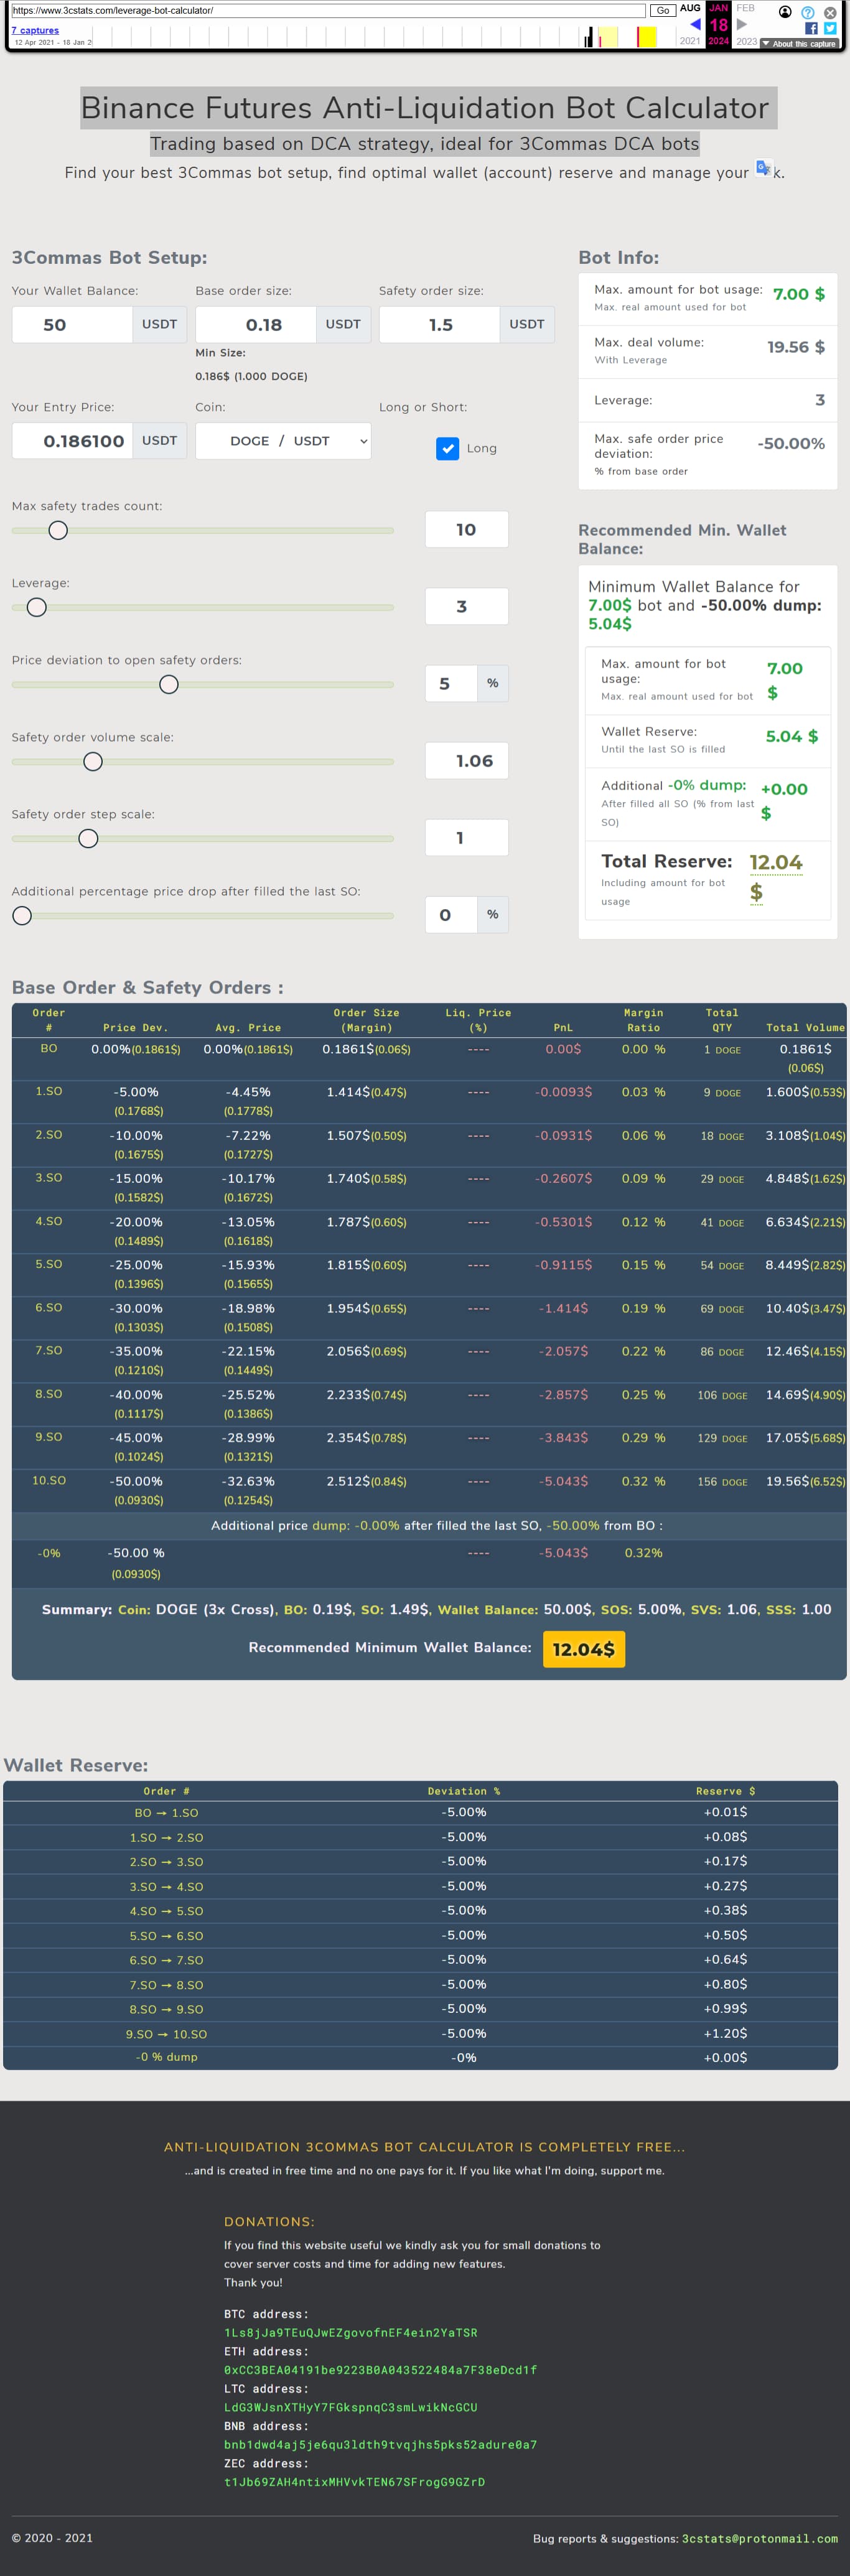Screen dimensions: 850x2576
Task: Click the -5.043$ PnL in the 10.SO row
Action: coord(564,1481)
